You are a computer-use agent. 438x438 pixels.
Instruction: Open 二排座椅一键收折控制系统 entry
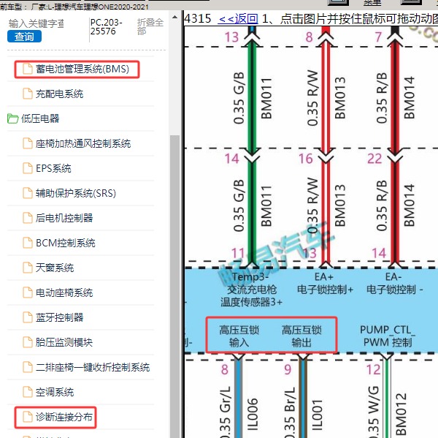(x=93, y=367)
